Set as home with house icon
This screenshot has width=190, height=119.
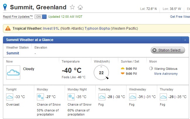pyautogui.click(x=80, y=7)
